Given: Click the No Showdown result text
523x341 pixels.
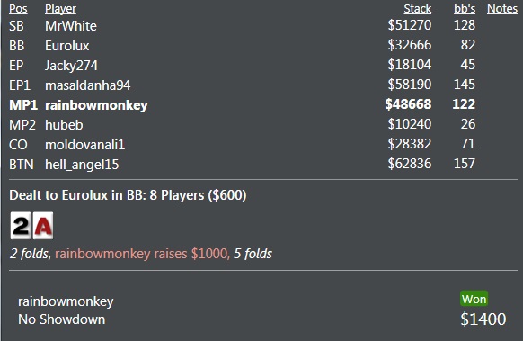Looking at the screenshot, I should [x=62, y=319].
